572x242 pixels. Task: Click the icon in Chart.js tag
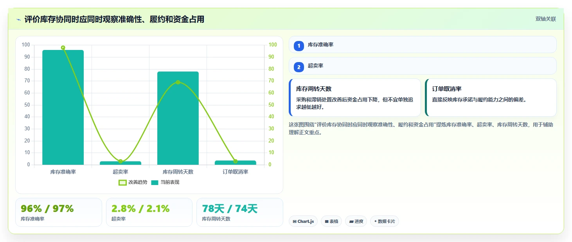tap(295, 222)
